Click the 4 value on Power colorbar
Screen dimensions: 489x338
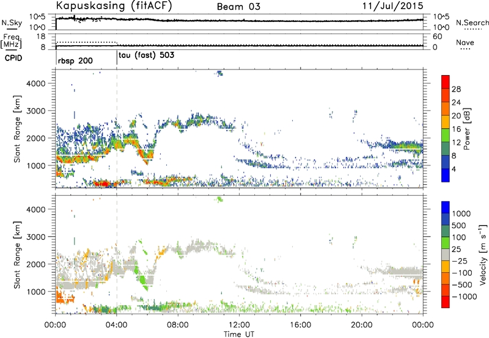[454, 169]
